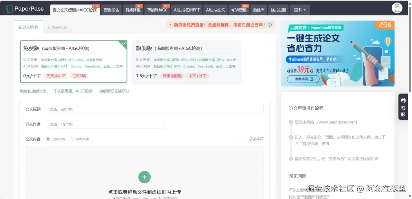Screen dimensions: 412x199
Task: Open the AI生成答辩PPT nav tab
Action: tap(187, 10)
